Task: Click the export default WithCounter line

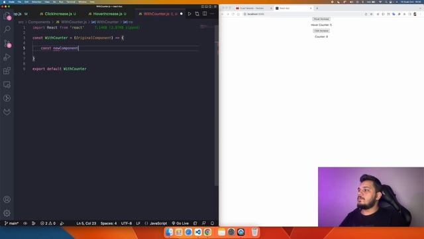Action: tap(60, 69)
